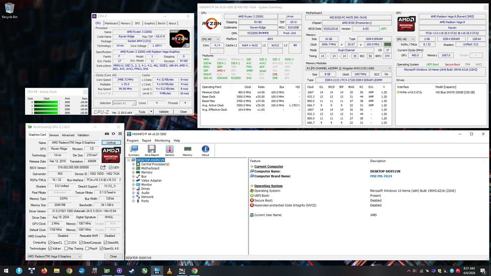Open Program menu in HWiNFO
The width and height of the screenshot is (491, 276).
point(133,141)
